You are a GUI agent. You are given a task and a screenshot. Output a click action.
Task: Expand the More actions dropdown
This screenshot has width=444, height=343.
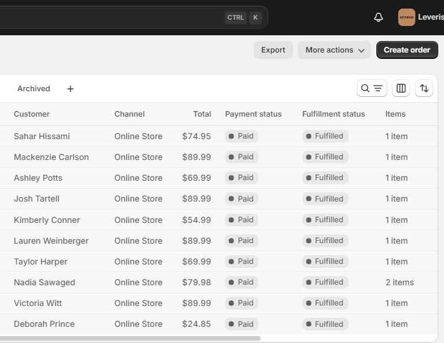(x=334, y=50)
